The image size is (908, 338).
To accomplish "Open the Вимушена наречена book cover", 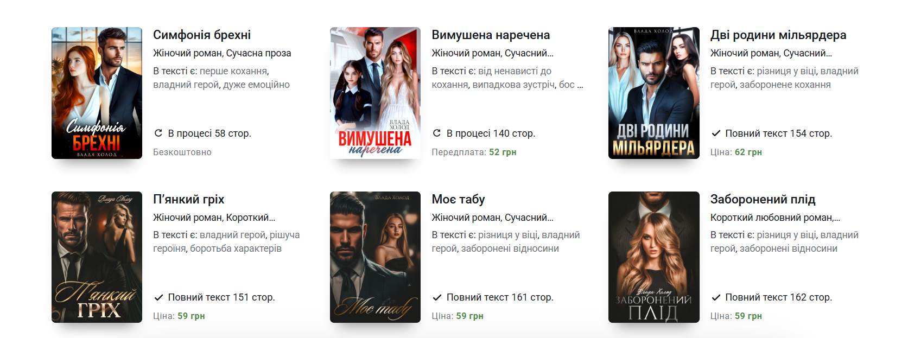I will (375, 93).
